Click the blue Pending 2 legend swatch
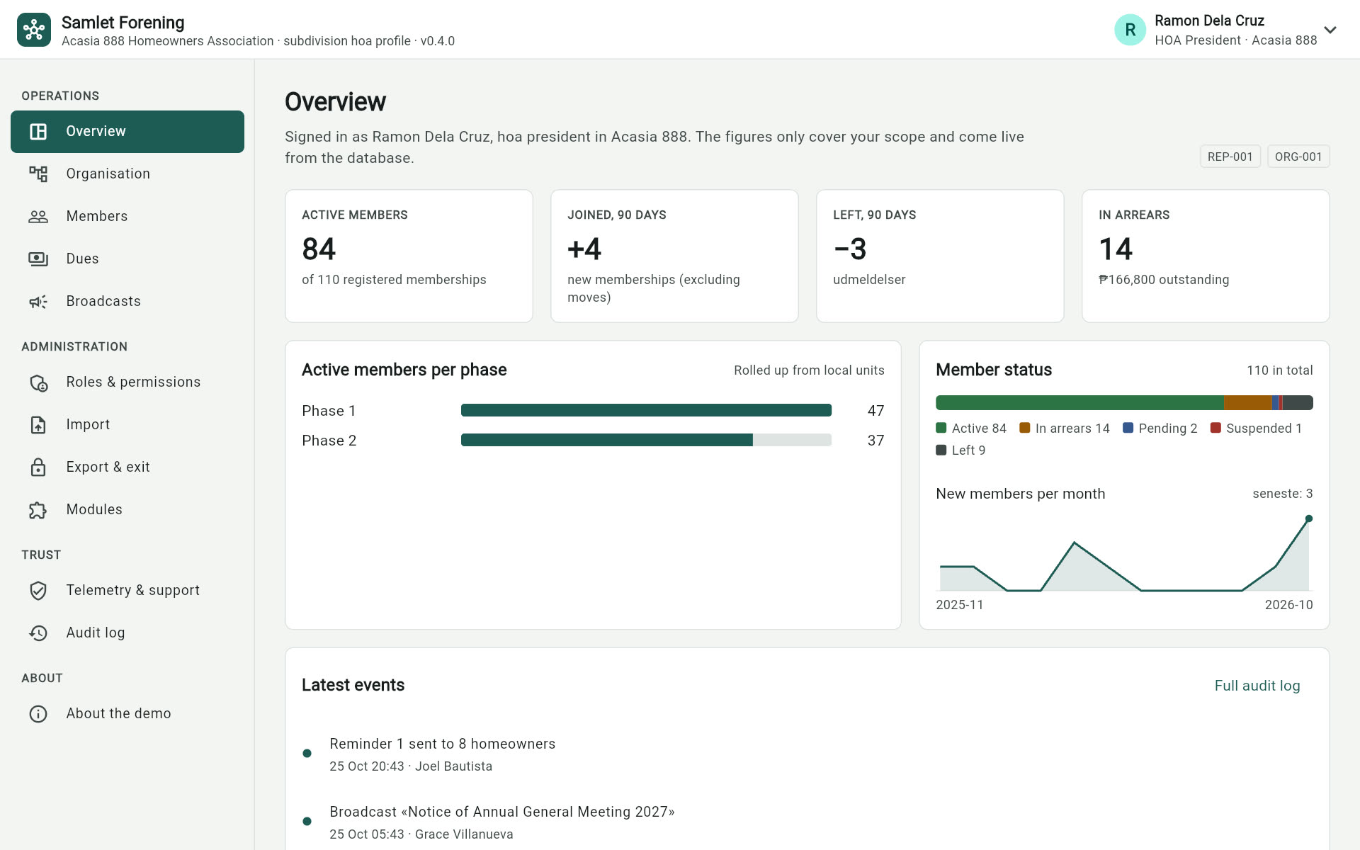The image size is (1360, 850). click(x=1128, y=428)
